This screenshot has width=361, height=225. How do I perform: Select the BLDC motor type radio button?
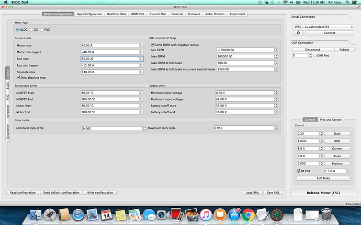(18, 30)
